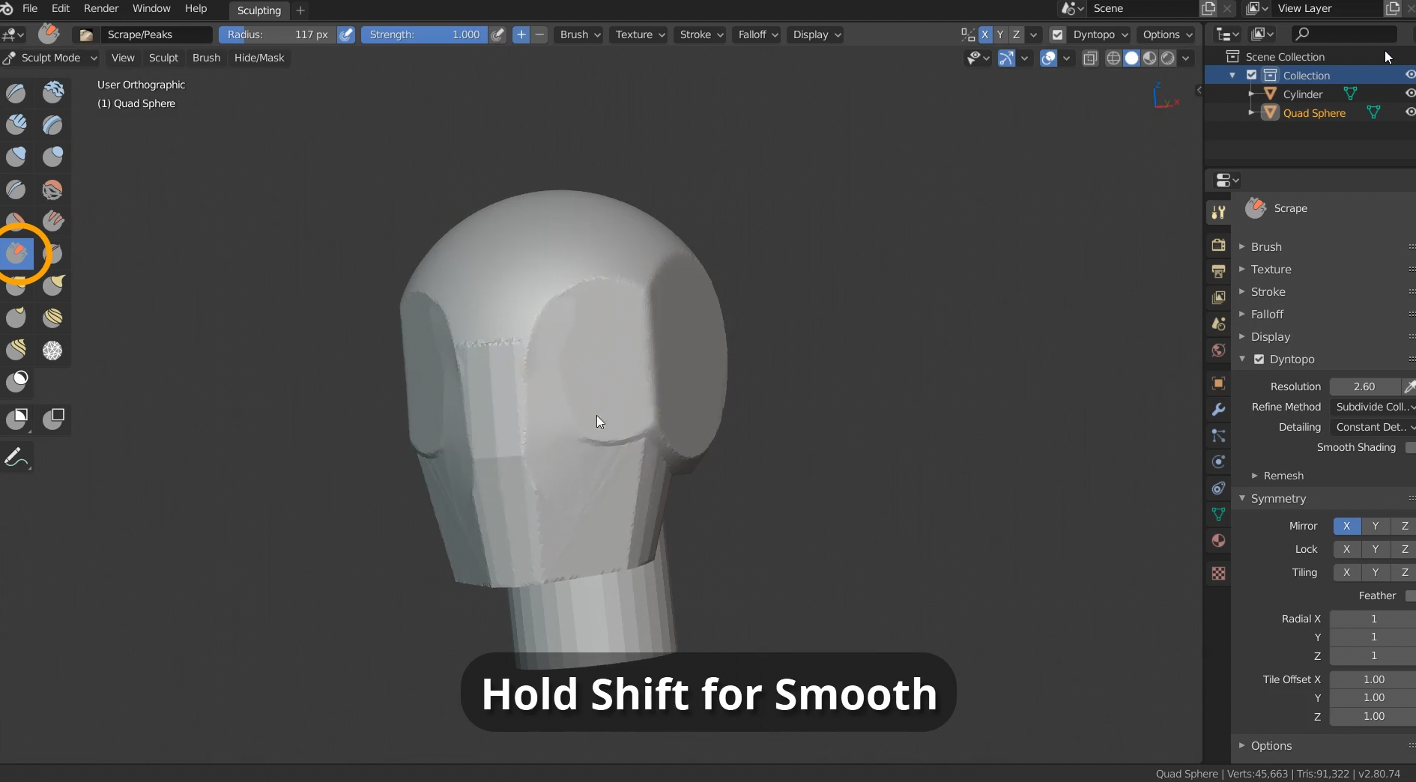Add a new workspace tab
Image resolution: width=1416 pixels, height=782 pixels.
300,10
